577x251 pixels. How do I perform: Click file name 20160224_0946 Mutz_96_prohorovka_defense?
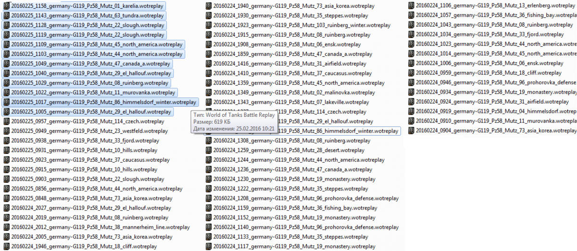pos(496,83)
